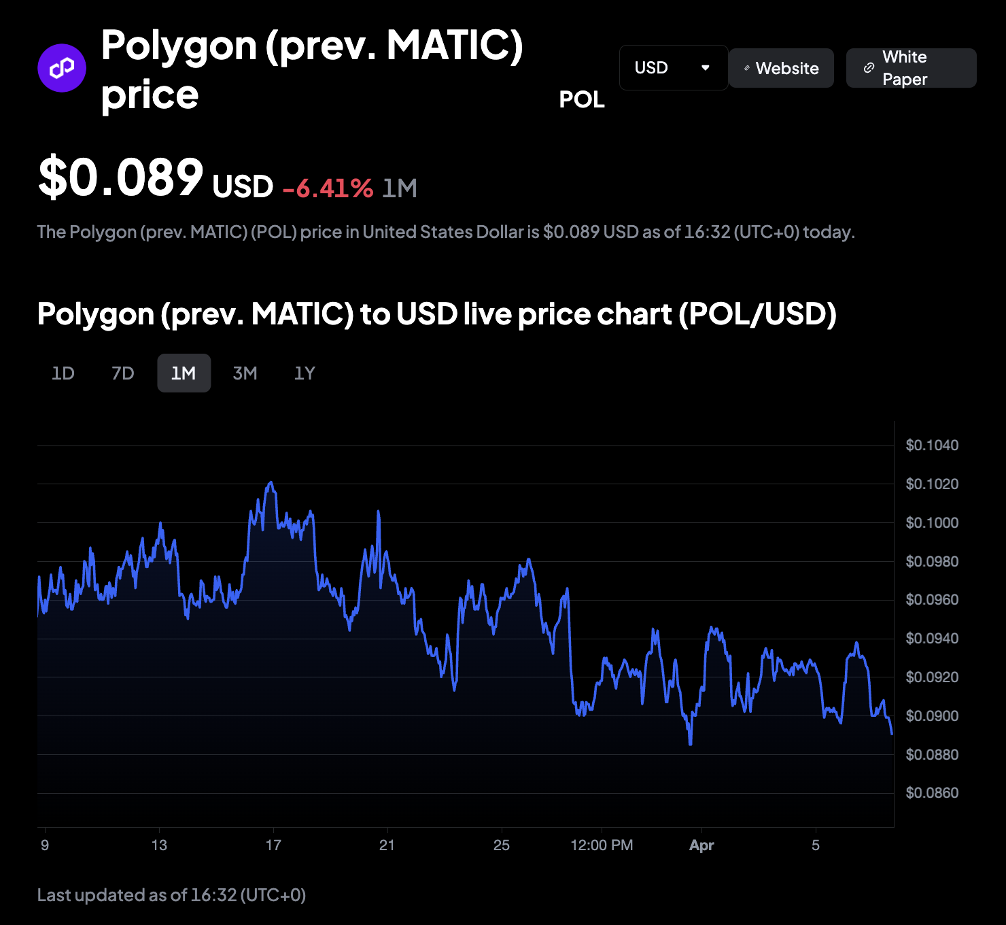Click the $0.0980 y-axis price label
The width and height of the screenshot is (1006, 925).
click(x=932, y=562)
